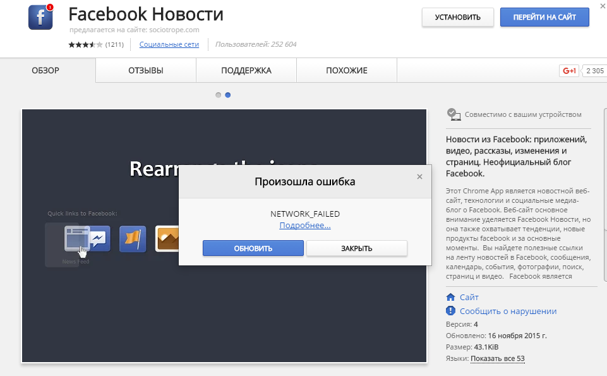Open the Социальные сети category link

point(169,44)
